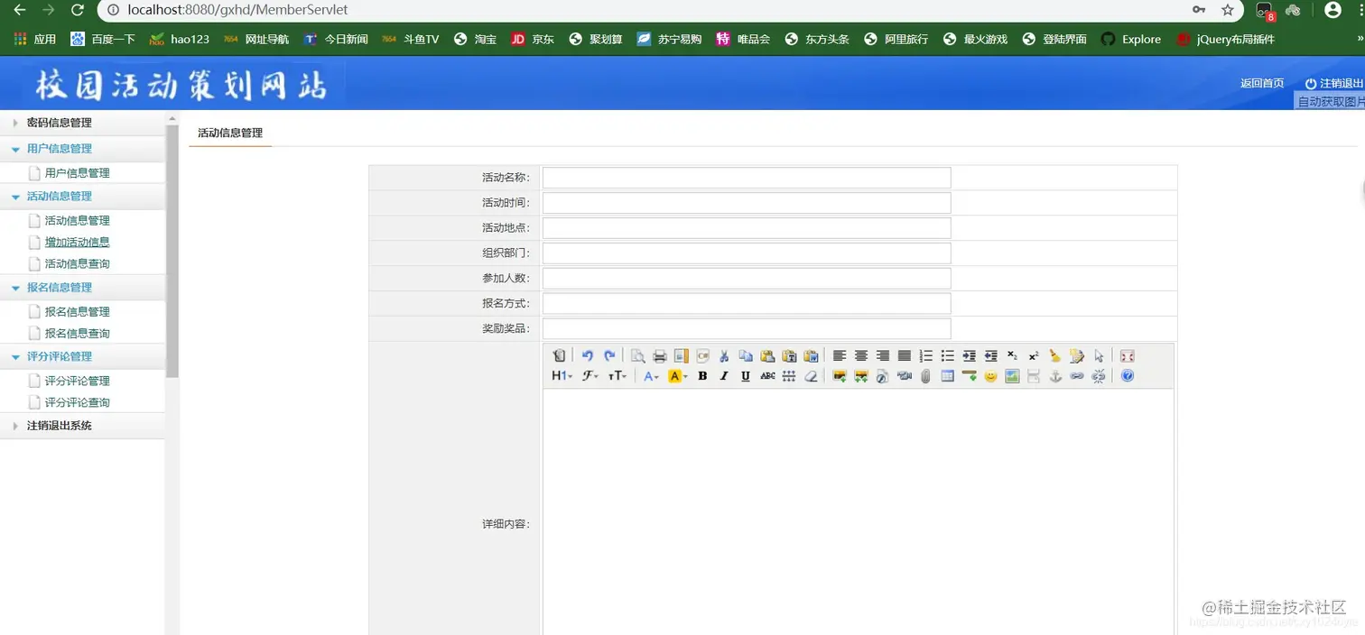The image size is (1365, 635).
Task: Open the font family dropdown
Action: pyautogui.click(x=590, y=376)
